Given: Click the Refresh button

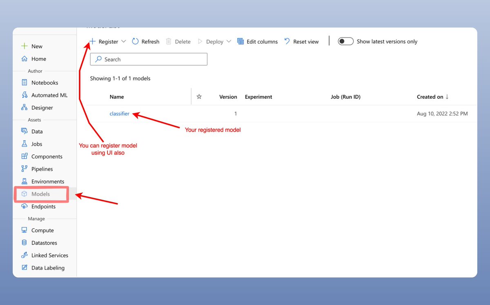Looking at the screenshot, I should tap(145, 41).
